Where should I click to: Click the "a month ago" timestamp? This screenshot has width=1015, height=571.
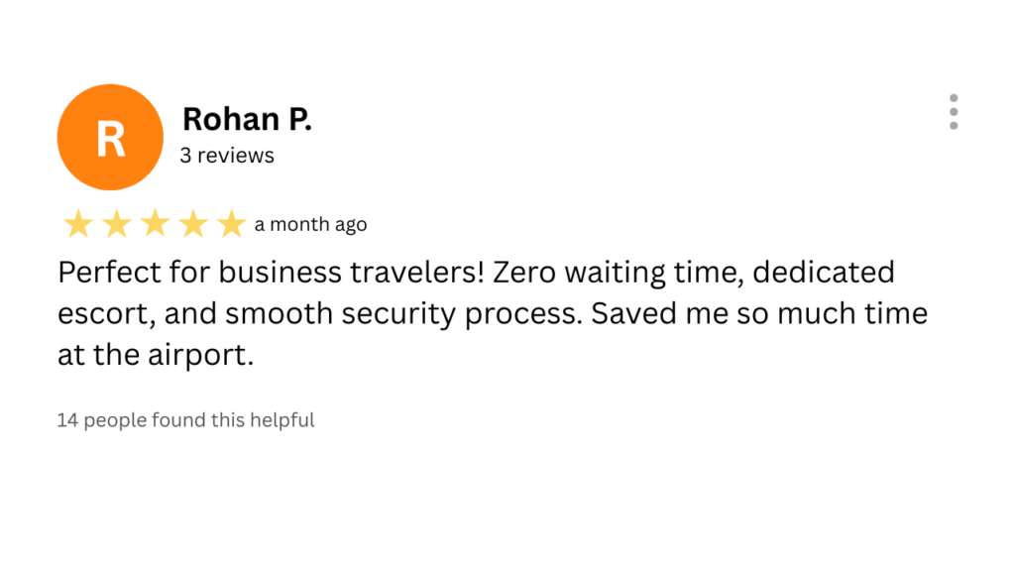[x=310, y=225]
